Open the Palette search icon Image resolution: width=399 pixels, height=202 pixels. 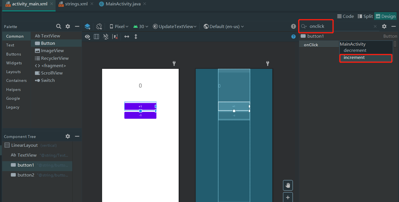tap(59, 26)
